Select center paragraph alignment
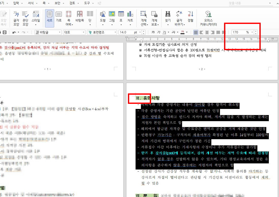The image size is (279, 197). 207,32
